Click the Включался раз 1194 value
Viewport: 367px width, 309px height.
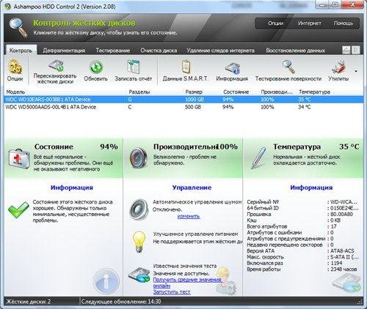pyautogui.click(x=336, y=264)
